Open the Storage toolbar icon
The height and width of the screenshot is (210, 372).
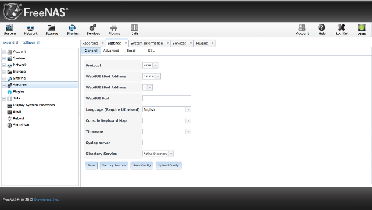(x=52, y=30)
